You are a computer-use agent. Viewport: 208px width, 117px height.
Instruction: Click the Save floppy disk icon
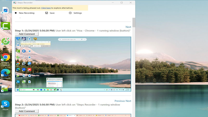47,13
